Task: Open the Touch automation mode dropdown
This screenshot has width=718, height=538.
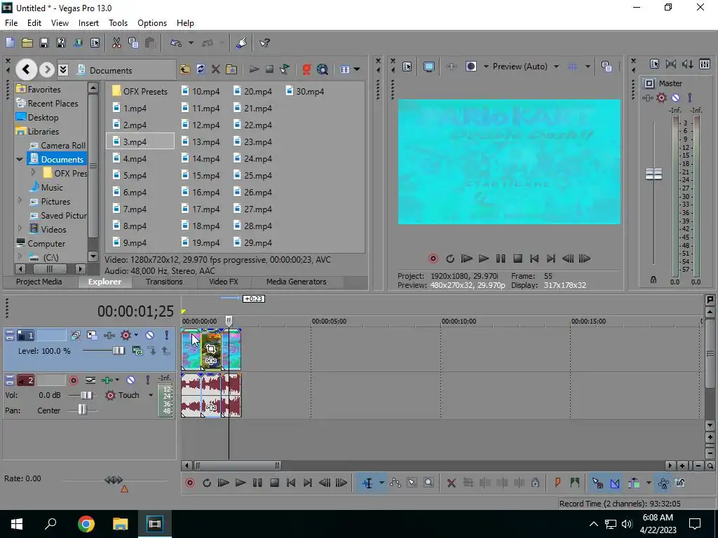Action: [150, 395]
